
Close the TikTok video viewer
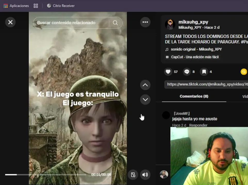pyautogui.click(x=10, y=22)
